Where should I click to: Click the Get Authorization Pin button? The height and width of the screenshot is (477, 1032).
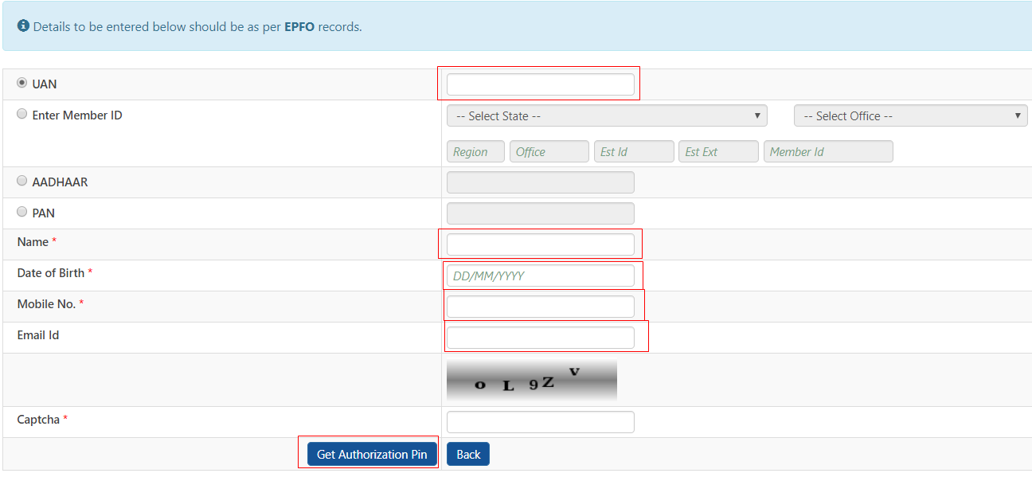point(372,453)
